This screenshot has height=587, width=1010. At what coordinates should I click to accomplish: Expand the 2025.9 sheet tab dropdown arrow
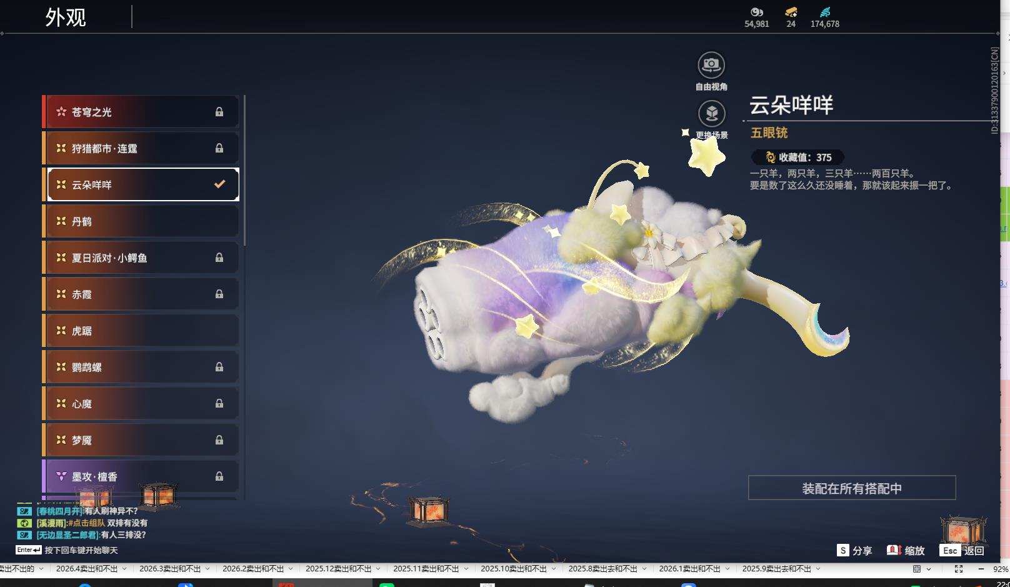point(817,569)
